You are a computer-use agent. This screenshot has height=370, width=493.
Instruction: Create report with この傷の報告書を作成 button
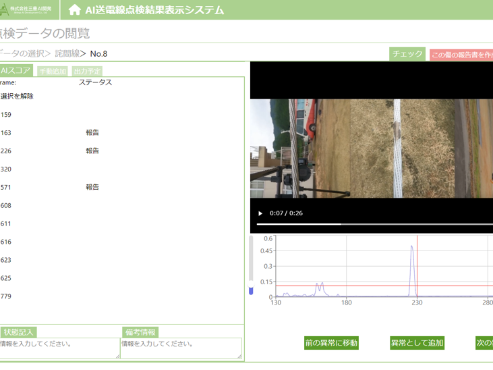[x=461, y=55]
